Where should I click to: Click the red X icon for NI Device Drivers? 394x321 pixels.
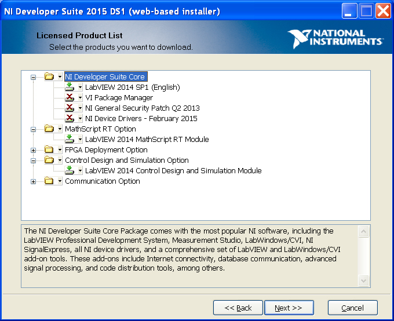coord(70,119)
